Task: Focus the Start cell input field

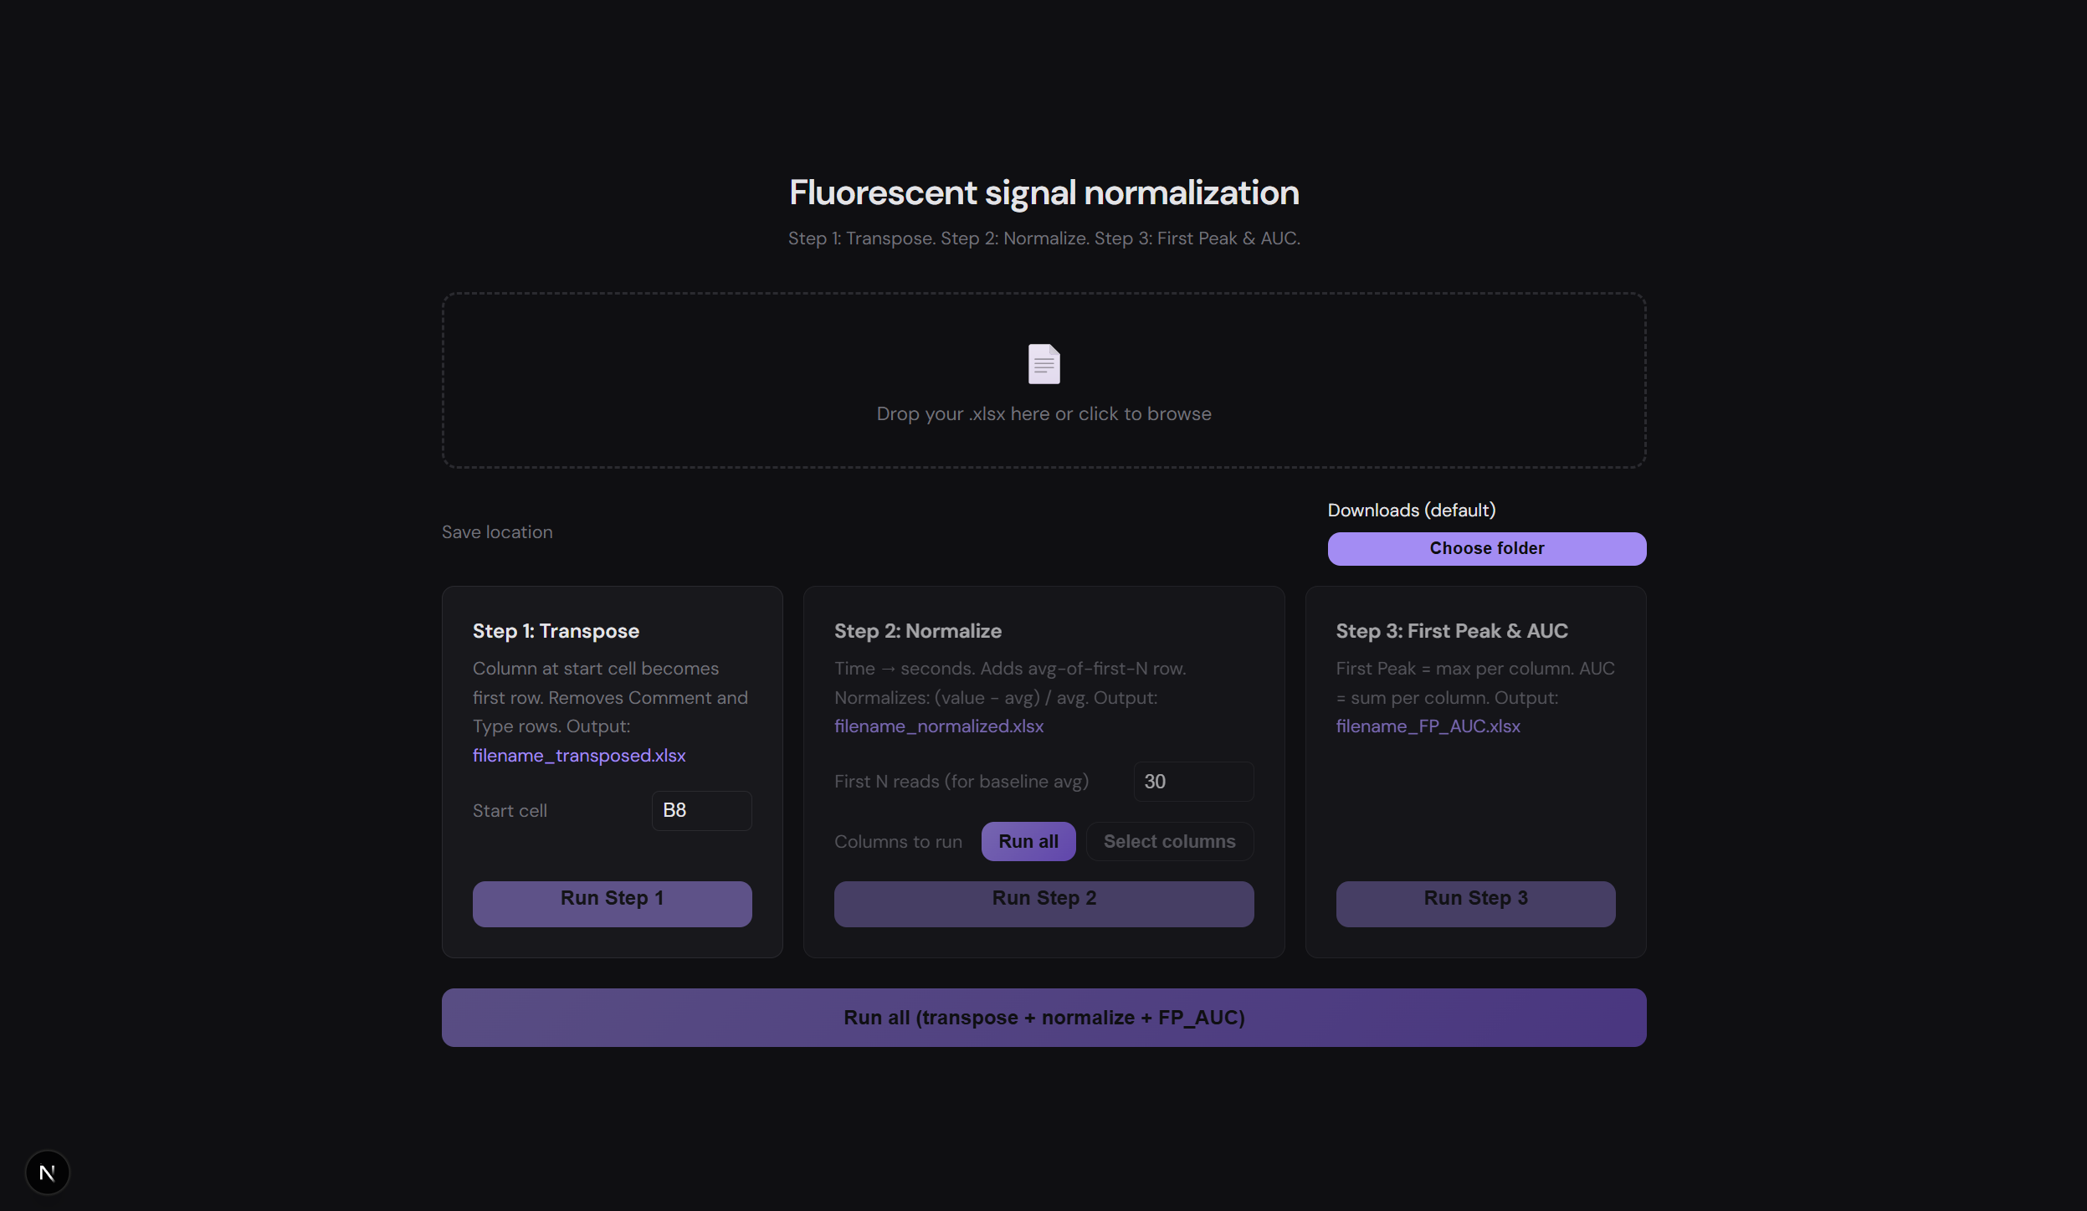Action: tap(701, 810)
